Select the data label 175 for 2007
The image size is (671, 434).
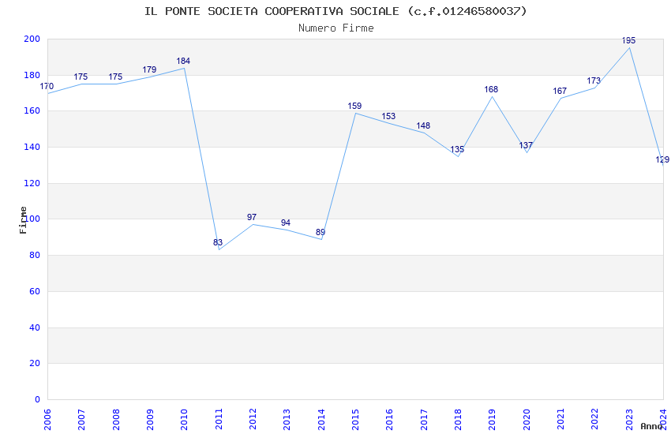pos(81,77)
